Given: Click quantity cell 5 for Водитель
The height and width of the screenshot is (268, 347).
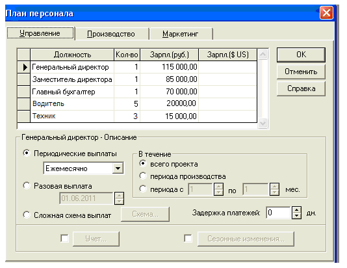Looking at the screenshot, I should 127,103.
